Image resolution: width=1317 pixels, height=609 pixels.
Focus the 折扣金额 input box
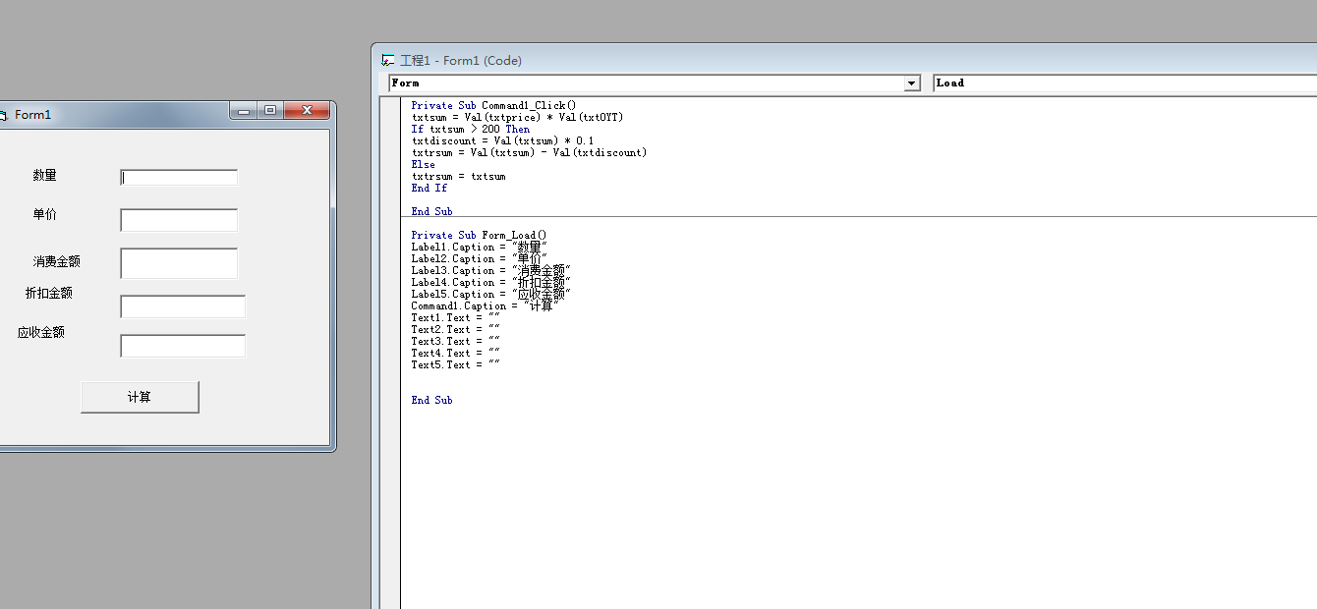(x=183, y=306)
